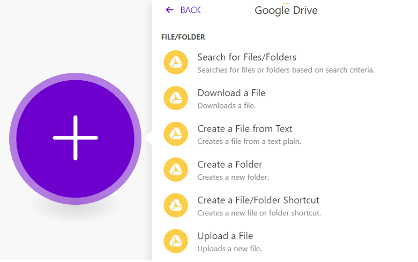Click the Drive icon beside Create a File from Text
The image size is (418, 262).
click(176, 134)
